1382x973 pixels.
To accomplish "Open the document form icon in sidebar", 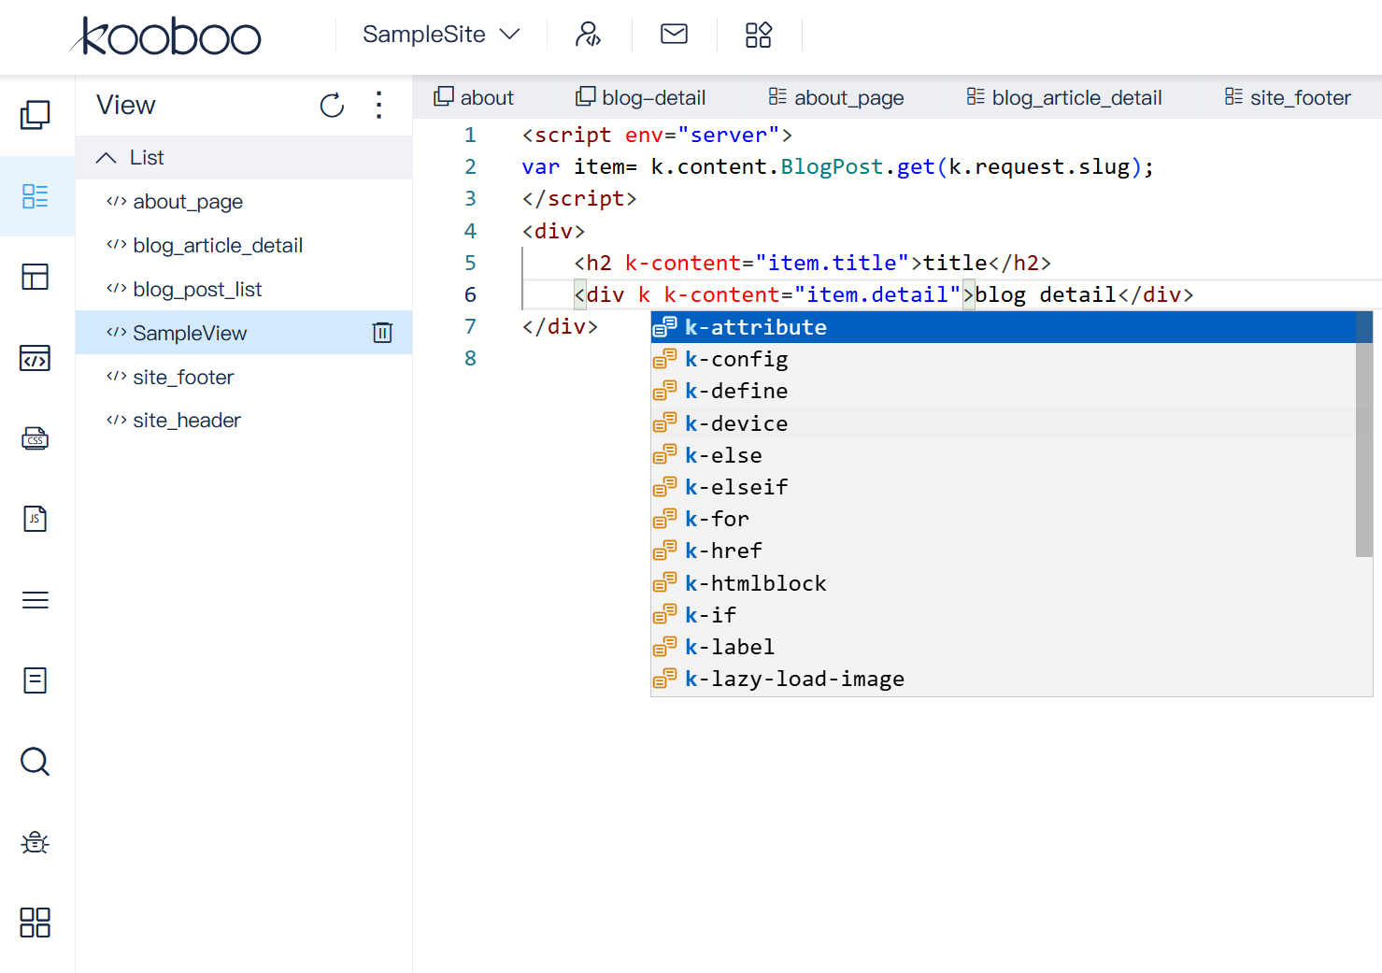I will click(36, 680).
